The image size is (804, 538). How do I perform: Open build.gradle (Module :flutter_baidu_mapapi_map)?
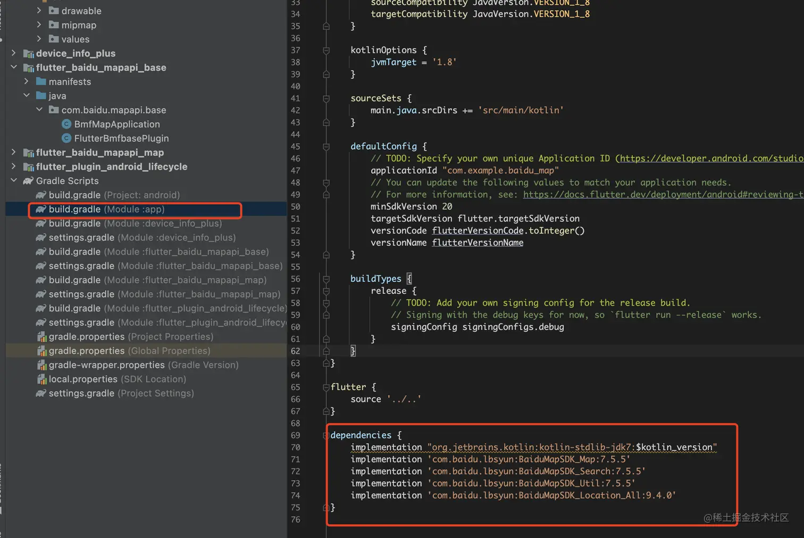[158, 280]
